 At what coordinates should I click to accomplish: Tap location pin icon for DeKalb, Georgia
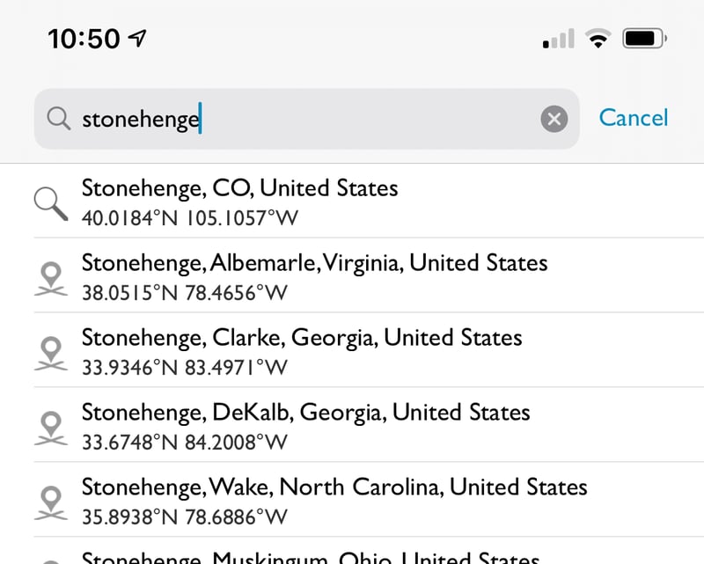53,426
